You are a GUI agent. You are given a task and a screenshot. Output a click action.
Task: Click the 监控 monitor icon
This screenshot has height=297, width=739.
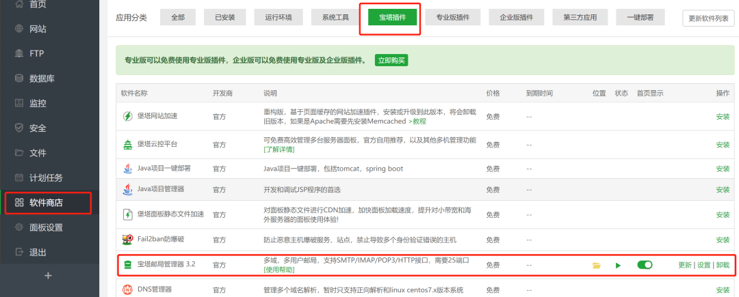pos(19,103)
